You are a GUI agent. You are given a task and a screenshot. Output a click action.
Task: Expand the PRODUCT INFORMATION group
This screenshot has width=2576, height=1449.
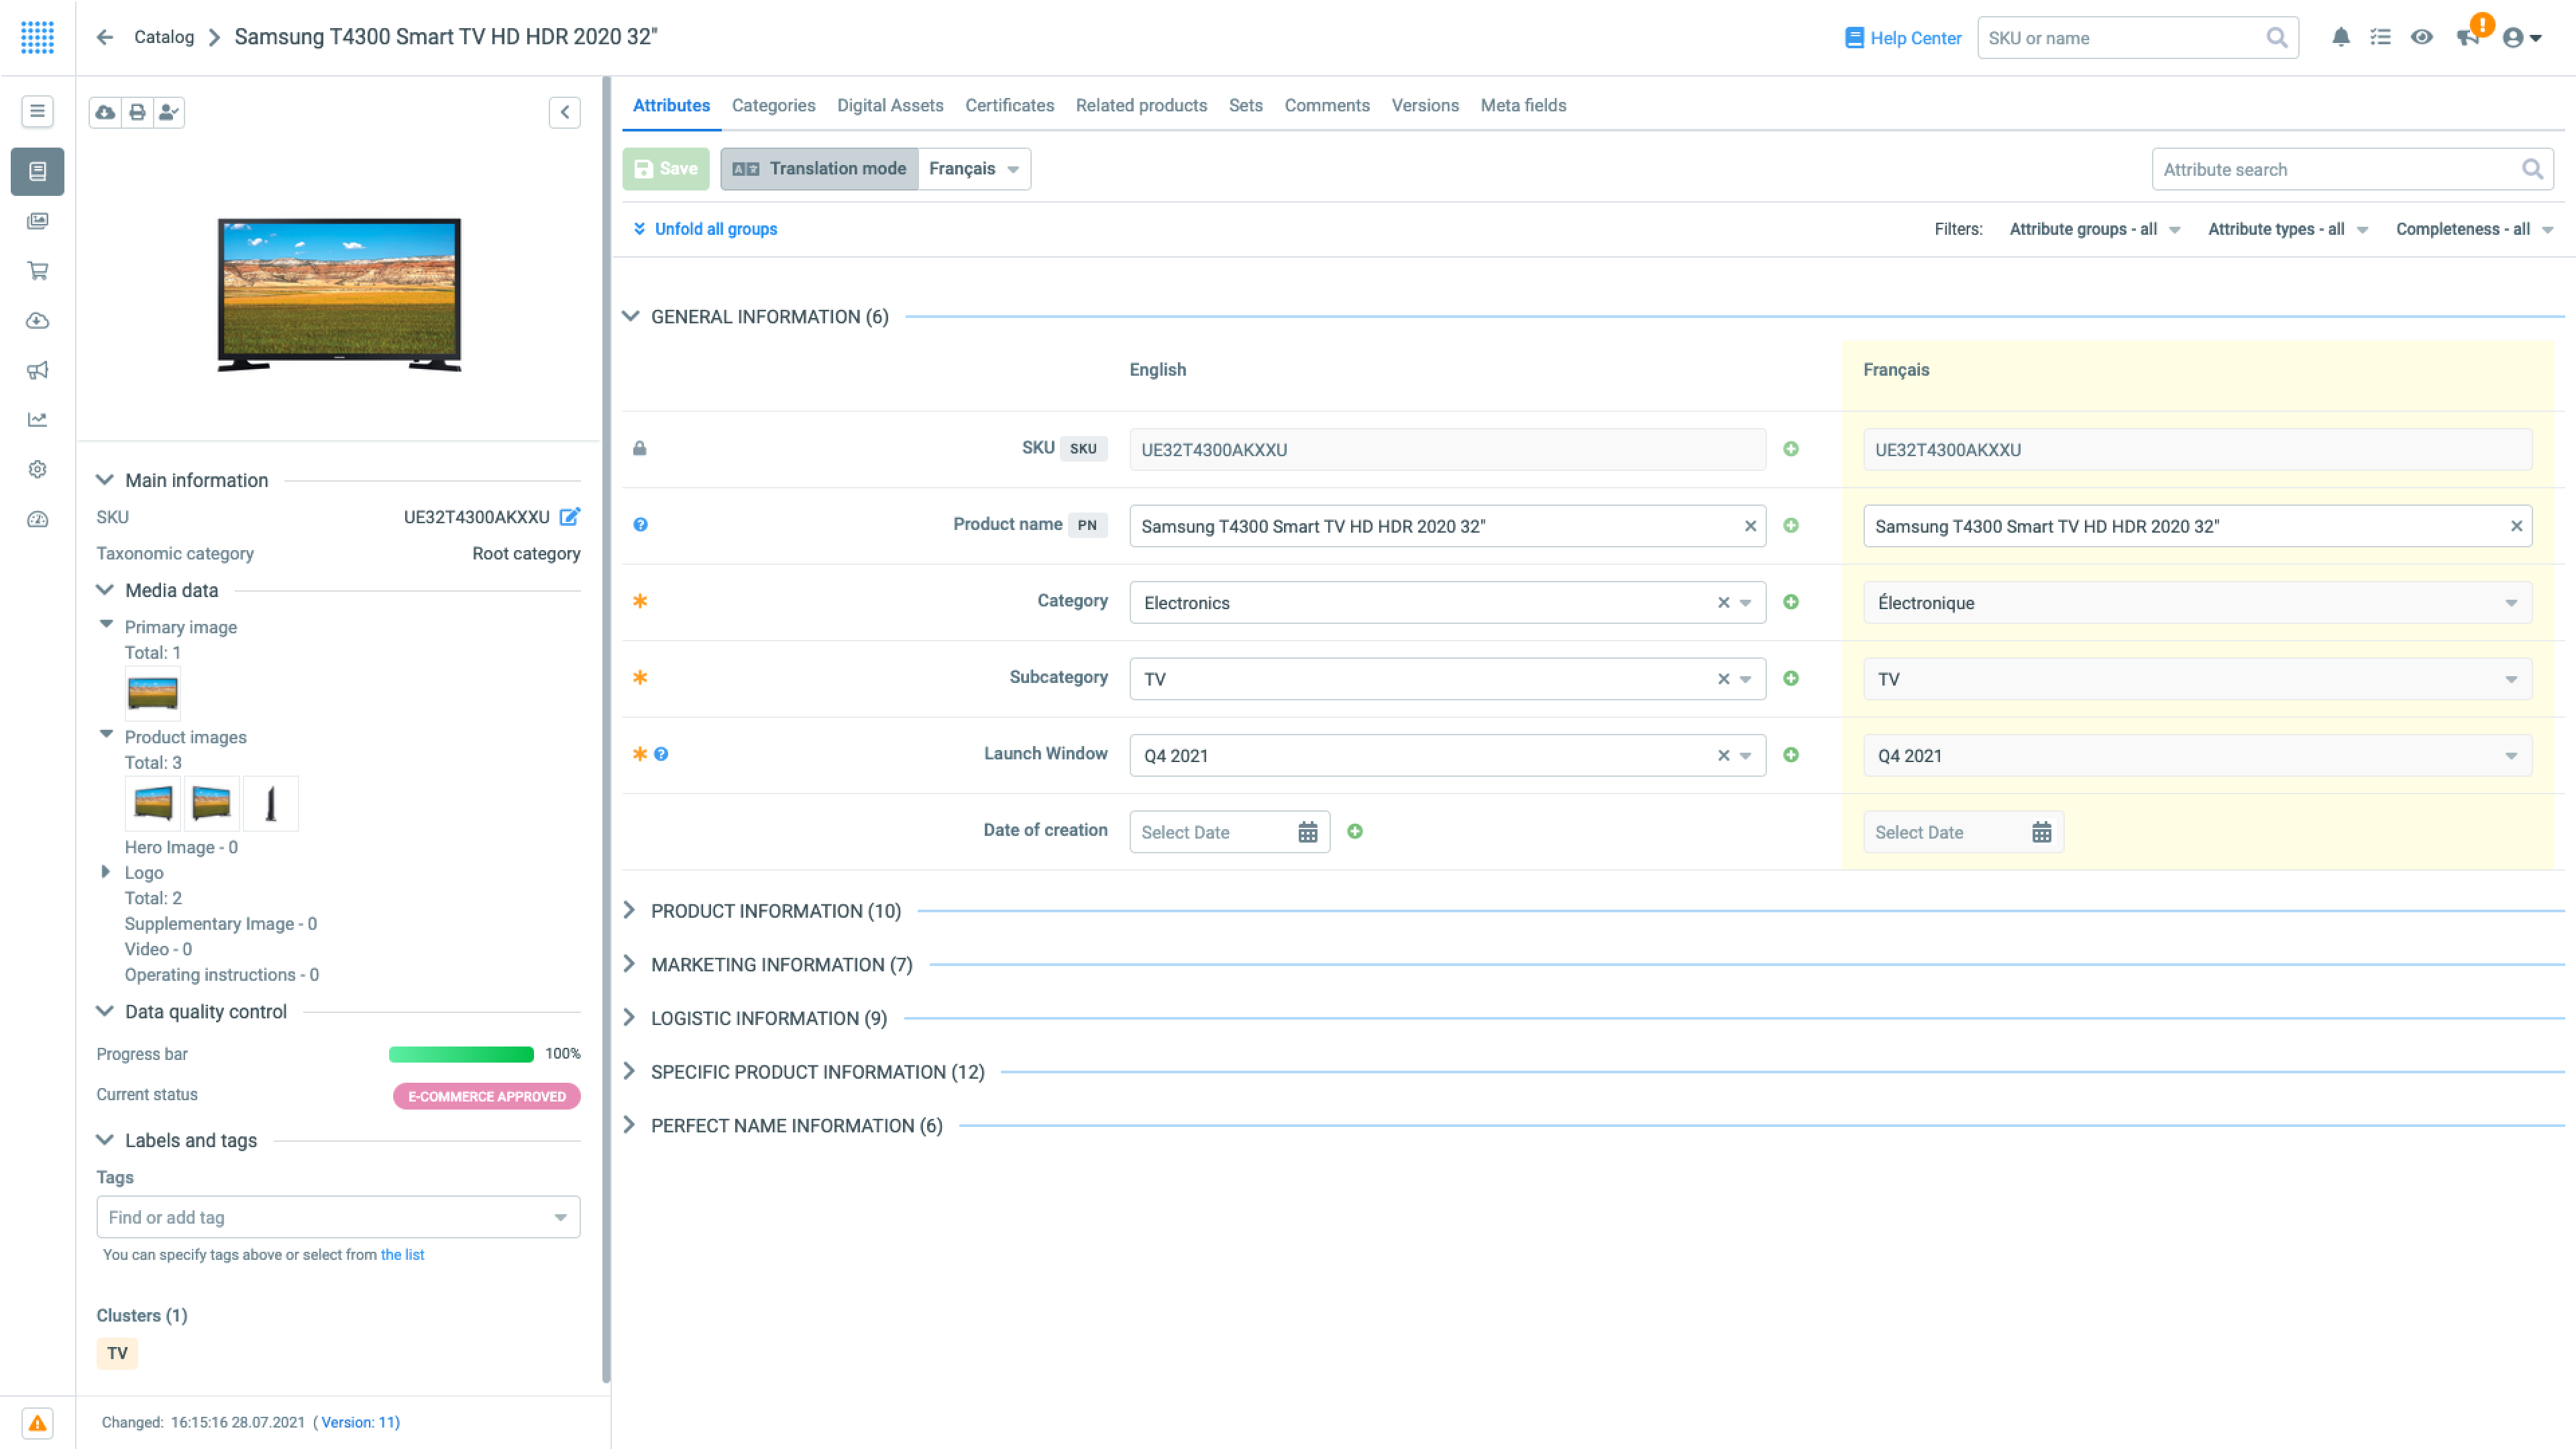(775, 911)
